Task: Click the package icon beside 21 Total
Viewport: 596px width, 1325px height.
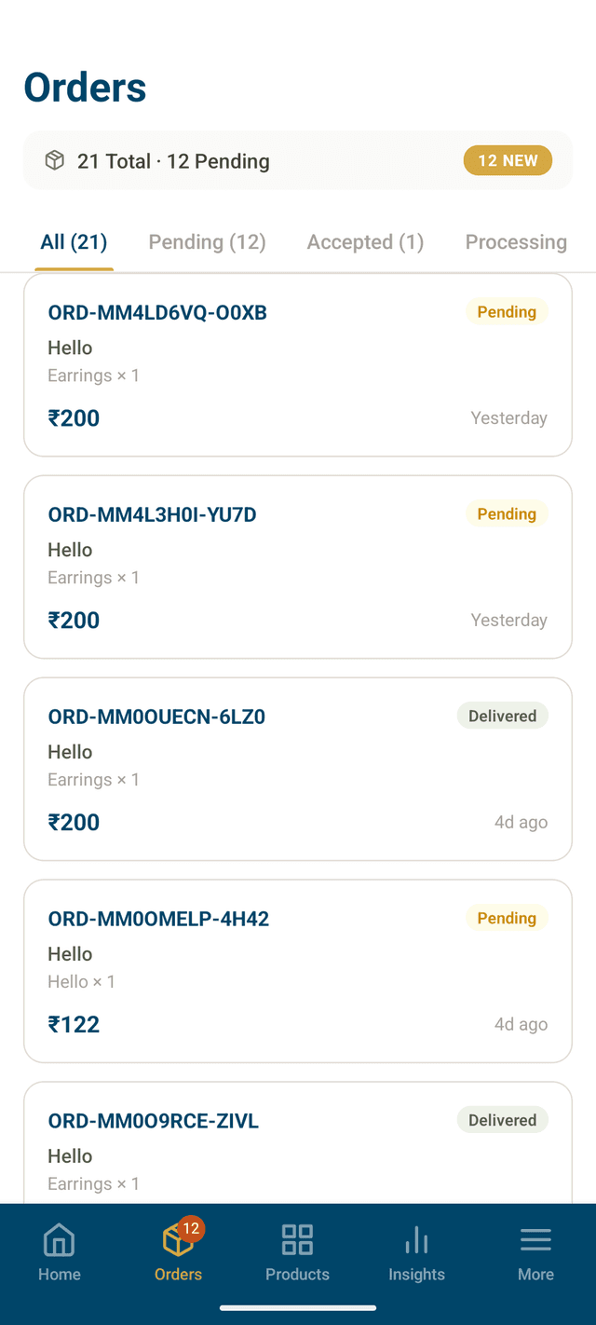Action: 54,160
